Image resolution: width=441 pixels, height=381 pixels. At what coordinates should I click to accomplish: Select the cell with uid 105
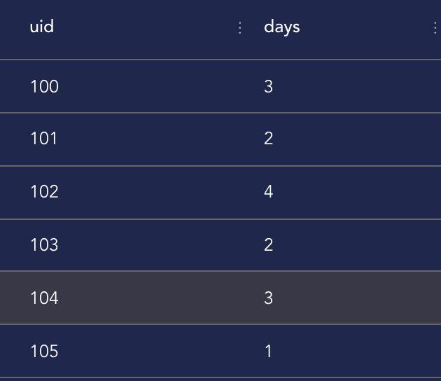pyautogui.click(x=45, y=352)
